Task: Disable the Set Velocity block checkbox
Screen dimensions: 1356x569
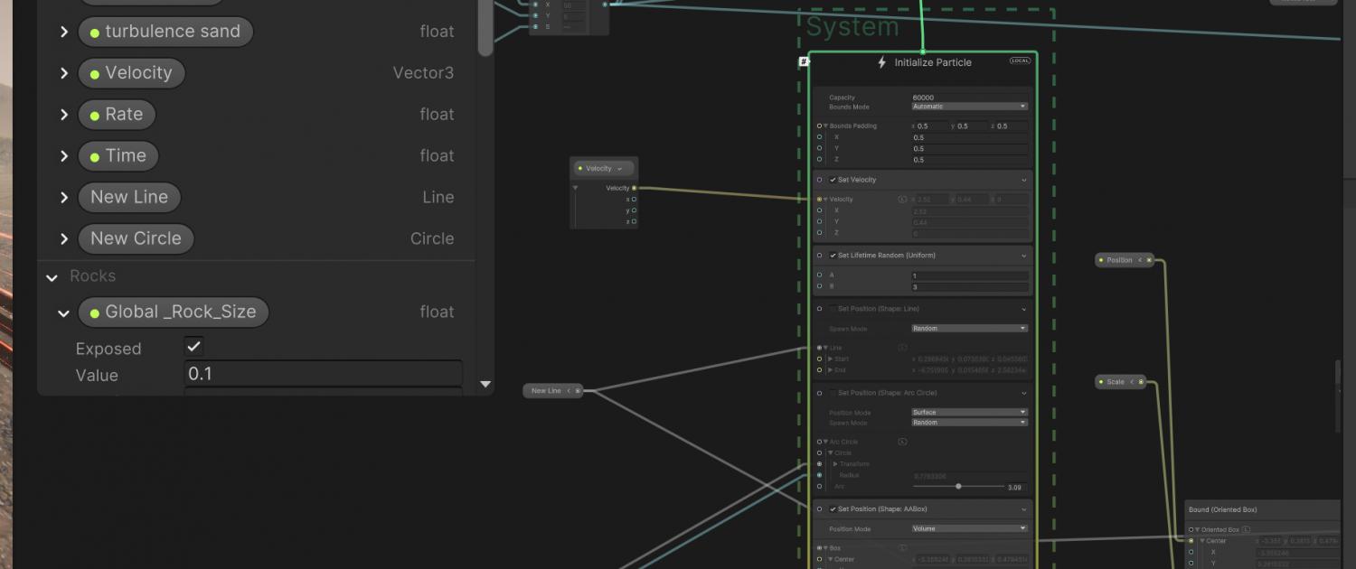Action: coord(833,180)
